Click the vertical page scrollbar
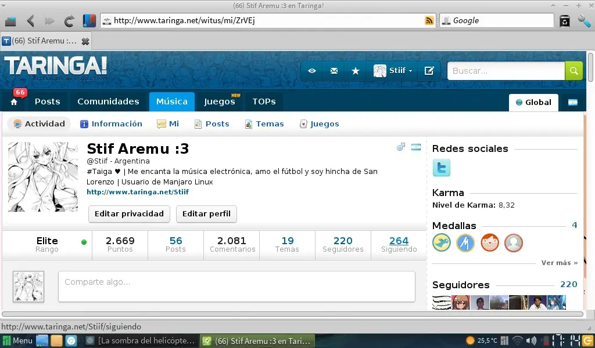Image resolution: width=595 pixels, height=348 pixels. (x=590, y=67)
